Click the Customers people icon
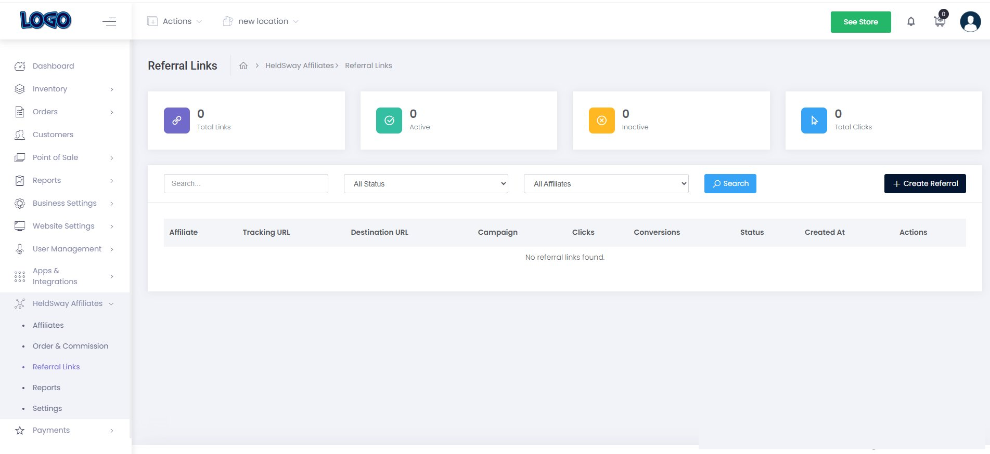Viewport: 990px width, 454px height. tap(20, 135)
